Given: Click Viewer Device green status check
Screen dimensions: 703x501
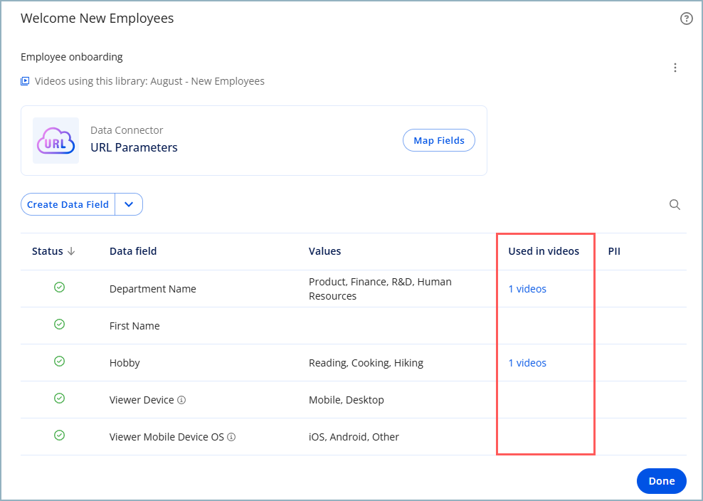Looking at the screenshot, I should [x=59, y=399].
